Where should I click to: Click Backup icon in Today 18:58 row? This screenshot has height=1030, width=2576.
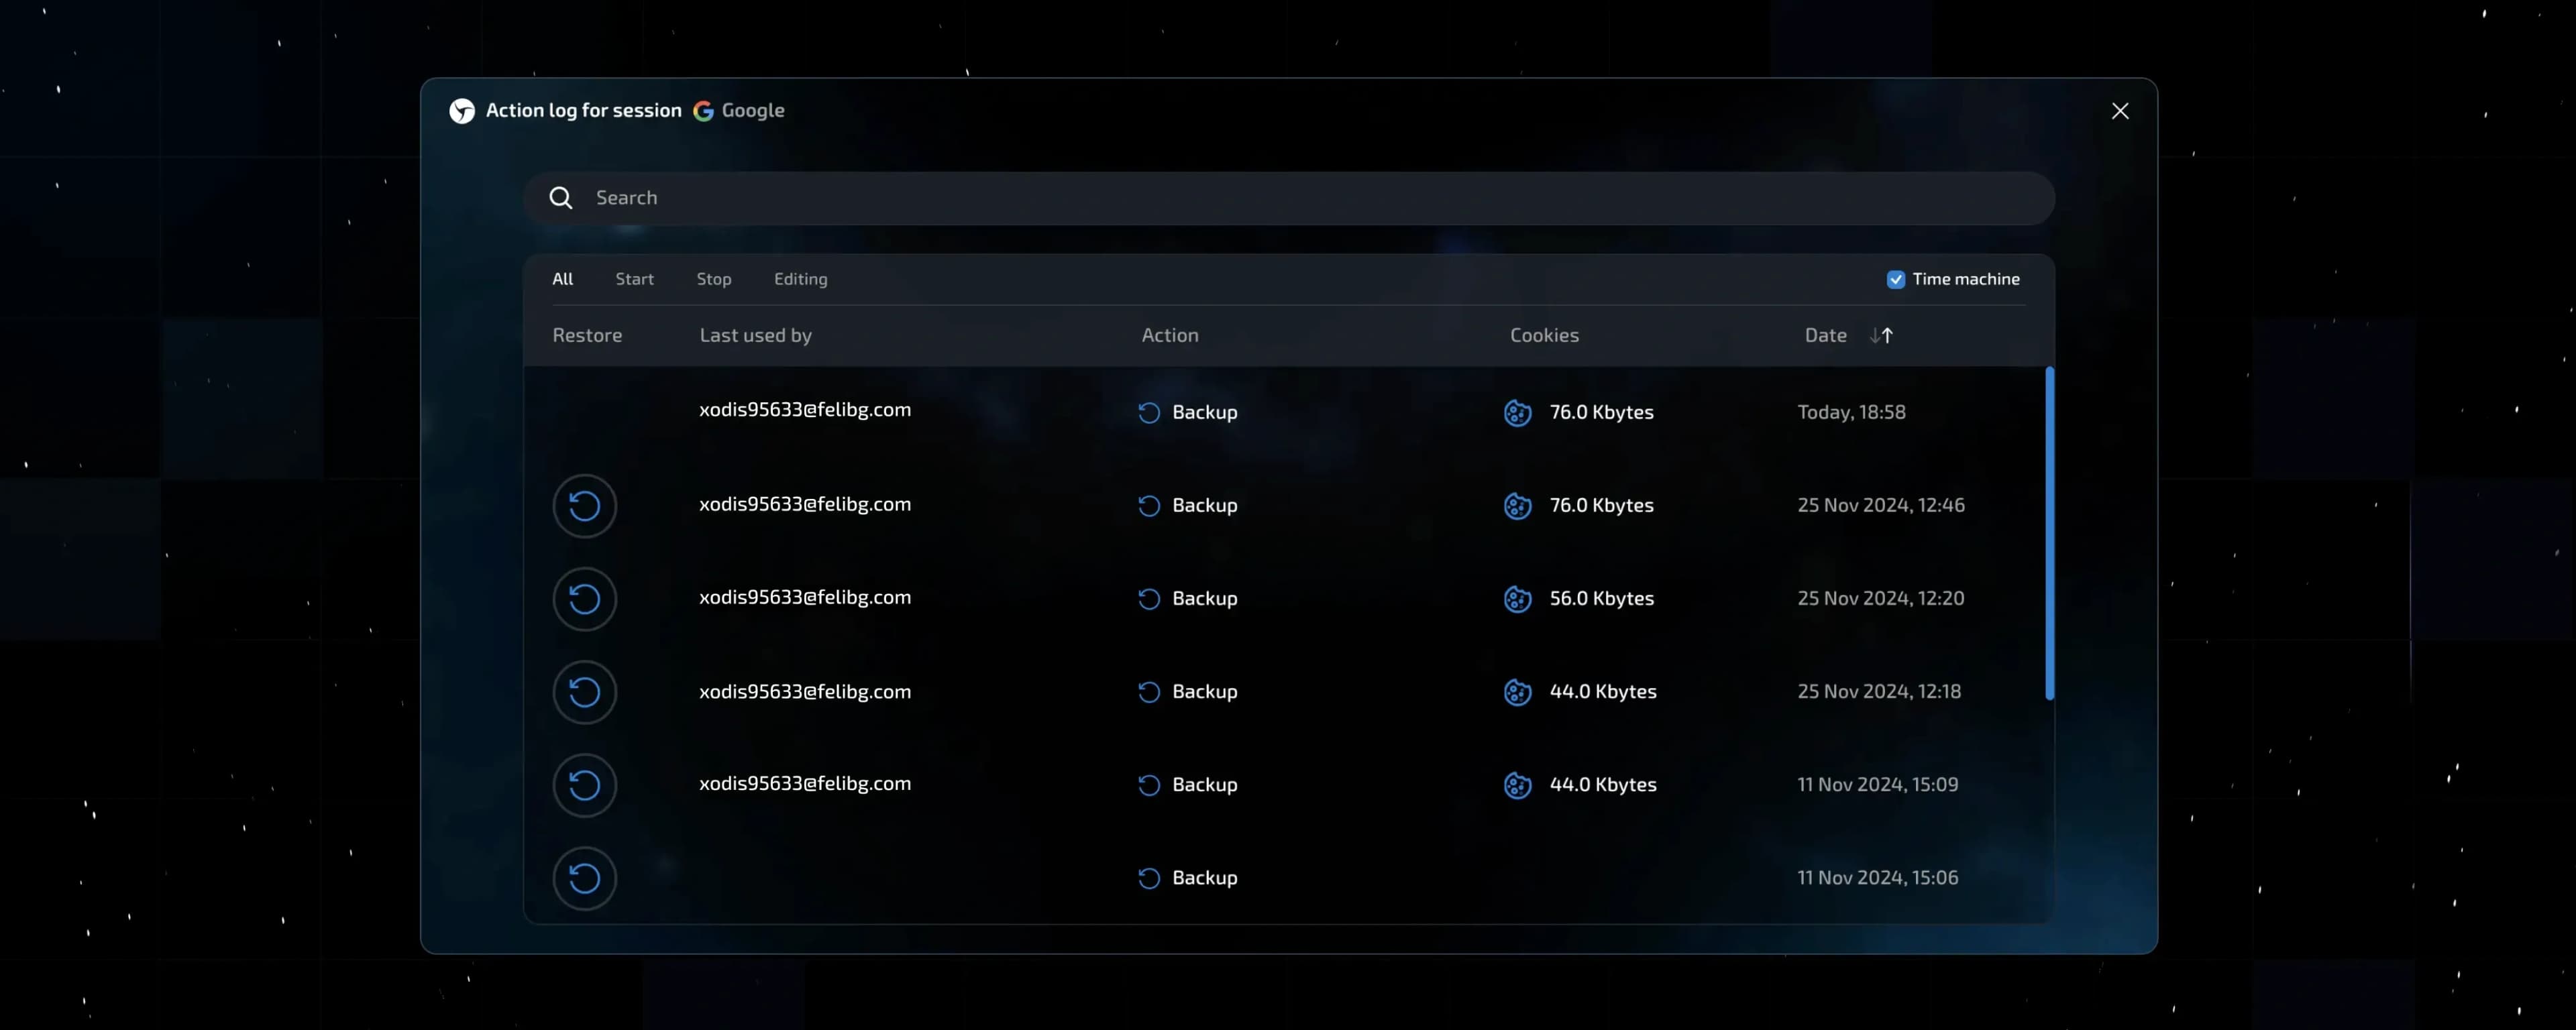(x=1149, y=413)
